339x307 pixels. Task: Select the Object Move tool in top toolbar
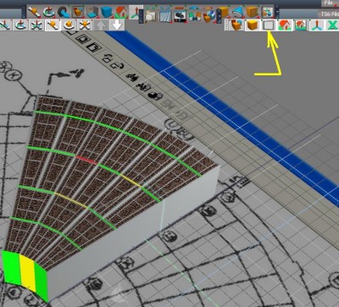point(34,12)
